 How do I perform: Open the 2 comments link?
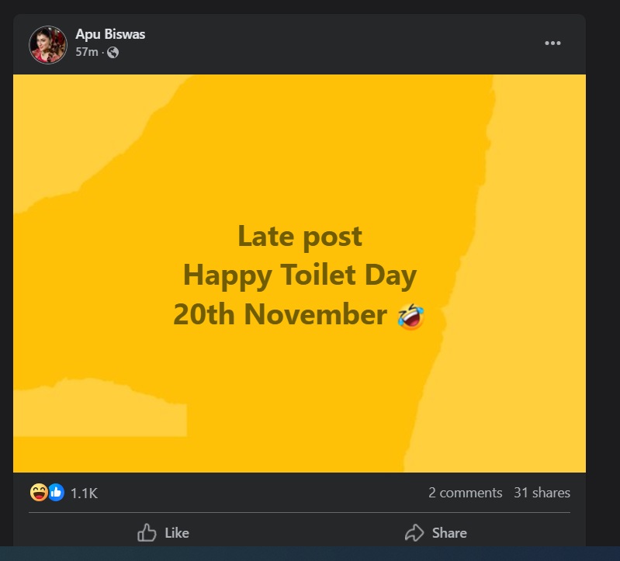(465, 493)
